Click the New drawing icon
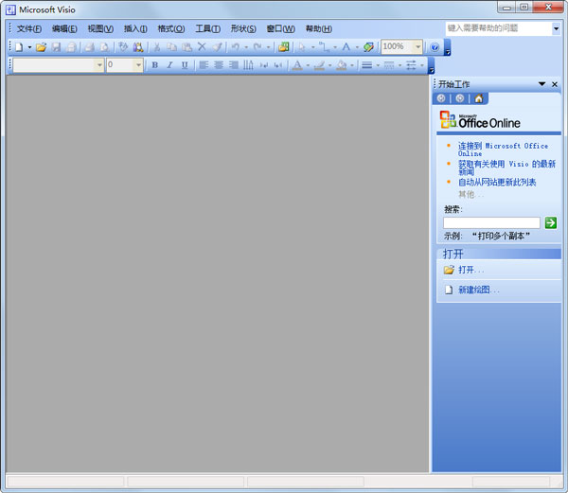 click(x=19, y=47)
